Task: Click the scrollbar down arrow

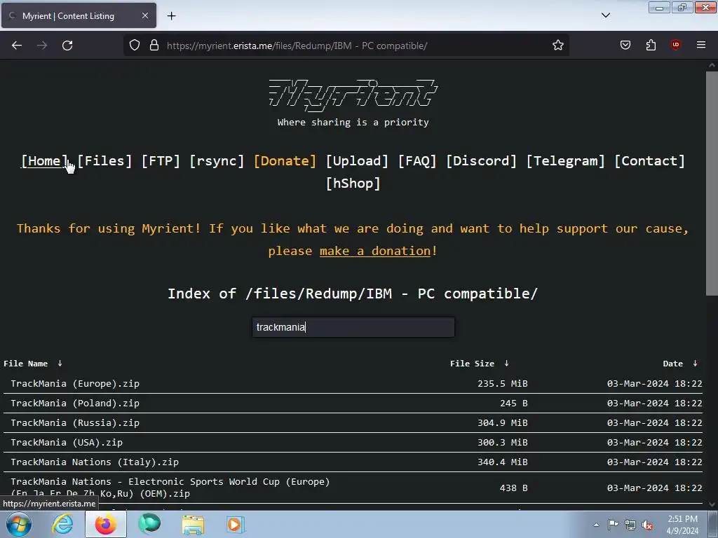Action: pos(712,504)
